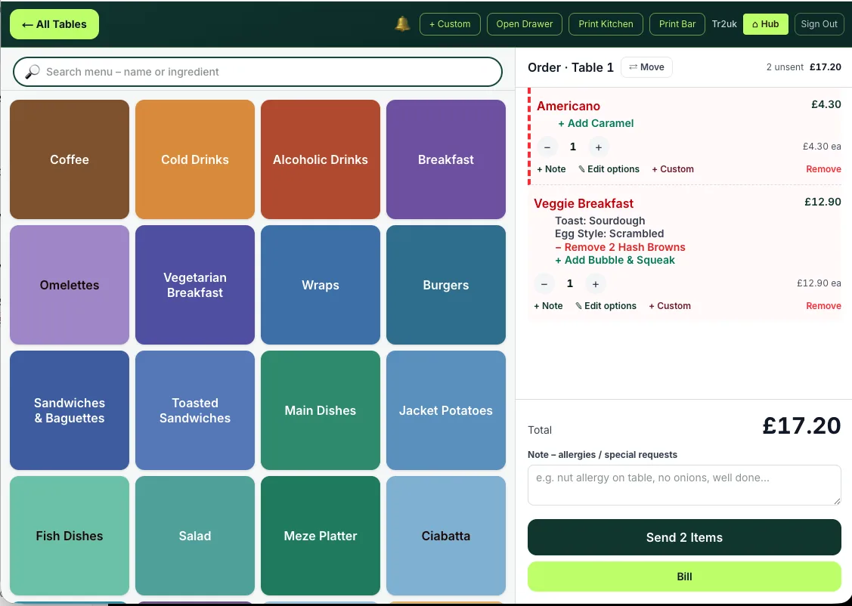Screen dimensions: 852x606
Task: Decrease Veggie Breakfast quantity
Action: pos(544,283)
